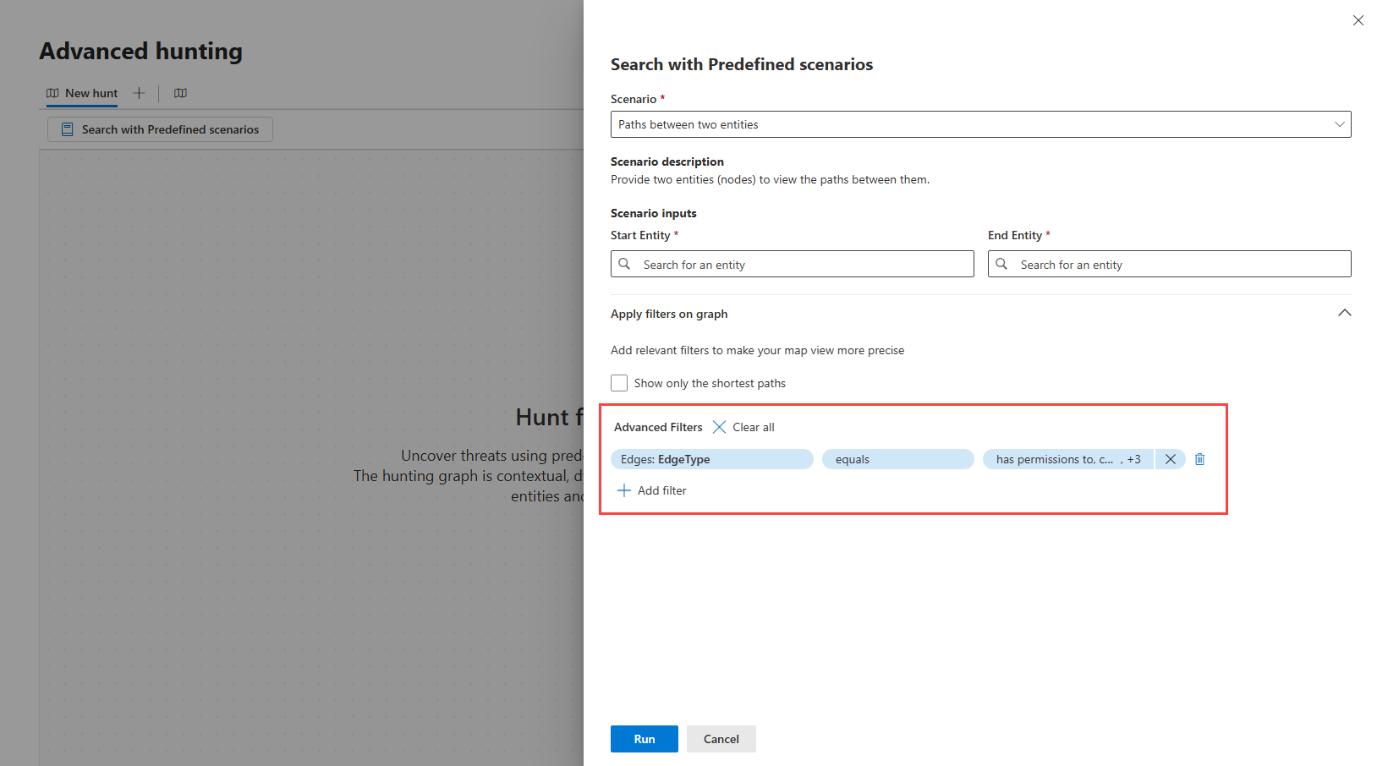
Task: Close the Predefined scenarios panel
Action: [1358, 20]
